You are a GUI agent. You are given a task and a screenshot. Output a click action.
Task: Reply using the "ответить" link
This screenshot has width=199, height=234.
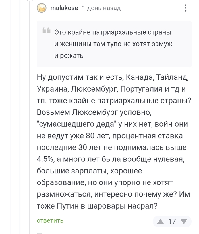click(50, 220)
